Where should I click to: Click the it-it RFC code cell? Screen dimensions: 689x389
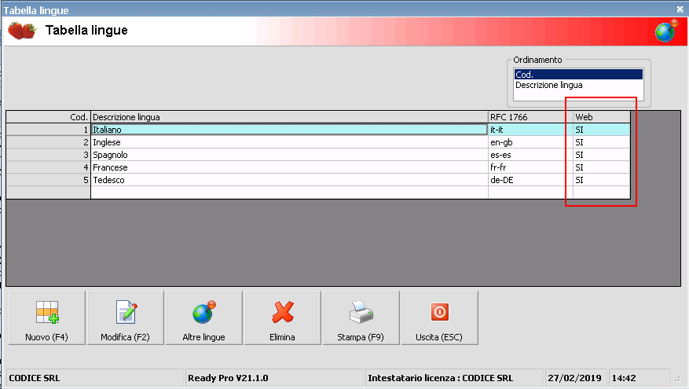530,130
